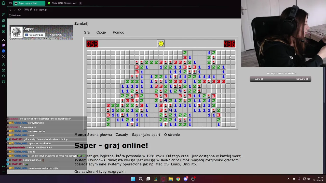Open Task View on the taskbar

(148, 179)
